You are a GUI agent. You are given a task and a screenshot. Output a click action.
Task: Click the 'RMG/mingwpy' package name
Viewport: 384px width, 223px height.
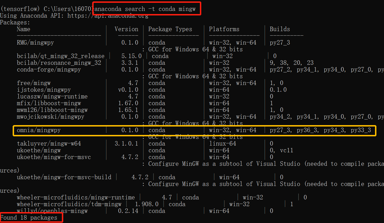35,43
